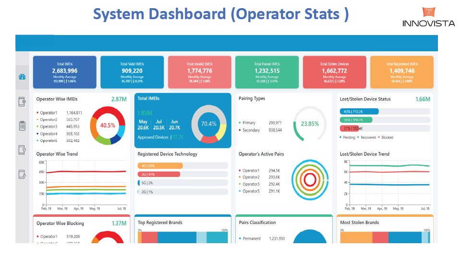Click the Operator's Active Pairs concentric rings chart
The image size is (461, 259).
[x=310, y=179]
